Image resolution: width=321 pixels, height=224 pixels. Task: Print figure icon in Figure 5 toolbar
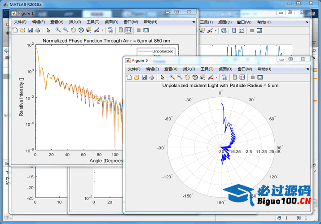[x=152, y=77]
